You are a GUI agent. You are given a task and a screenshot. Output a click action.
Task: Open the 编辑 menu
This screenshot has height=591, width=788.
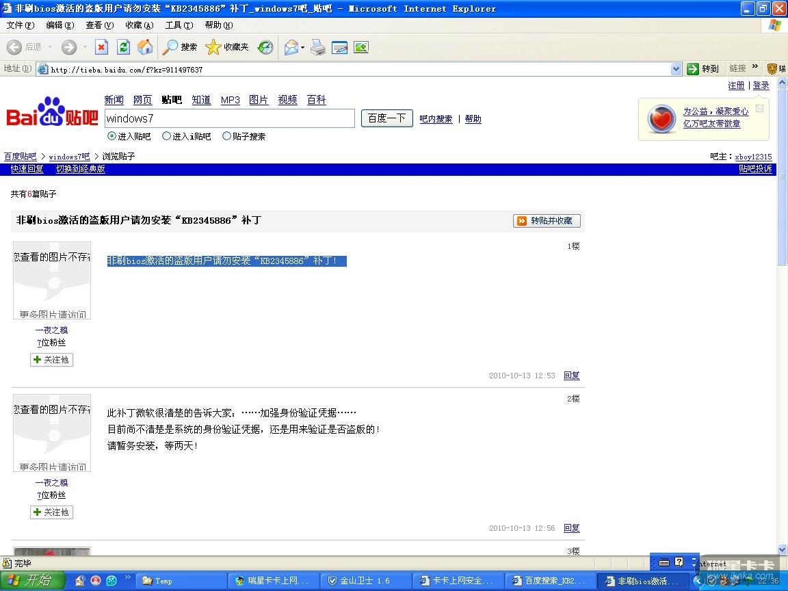(60, 25)
